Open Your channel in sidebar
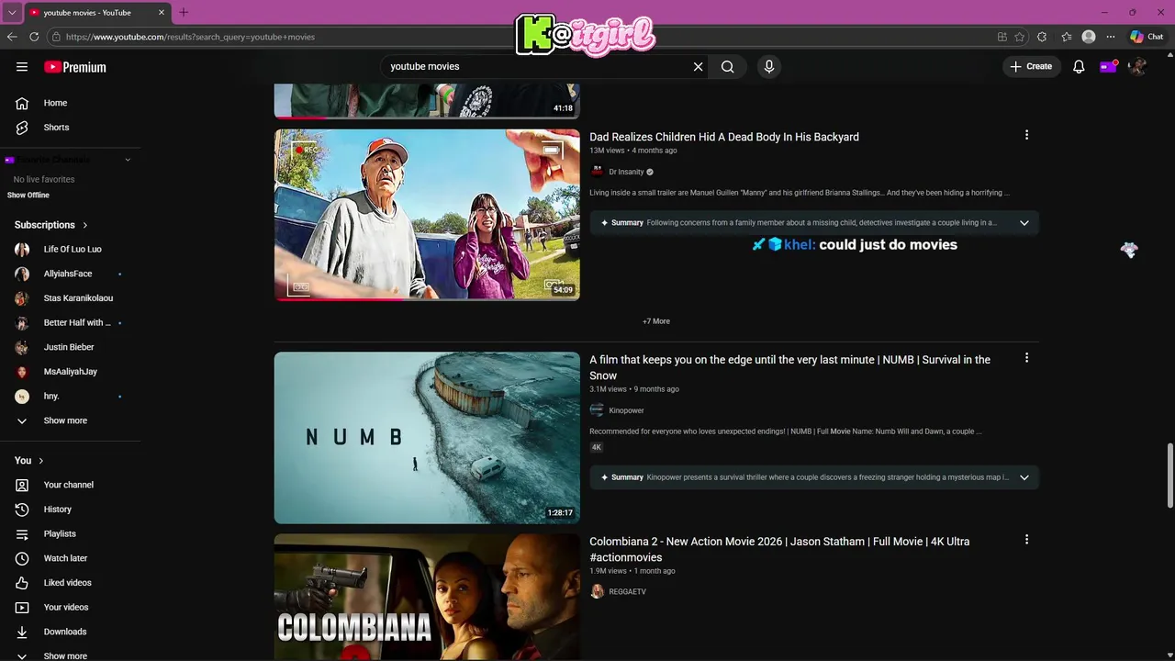Image resolution: width=1175 pixels, height=661 pixels. [70, 485]
